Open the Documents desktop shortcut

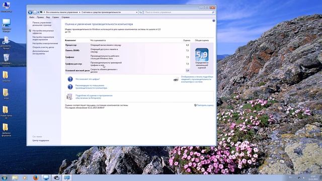[6, 43]
